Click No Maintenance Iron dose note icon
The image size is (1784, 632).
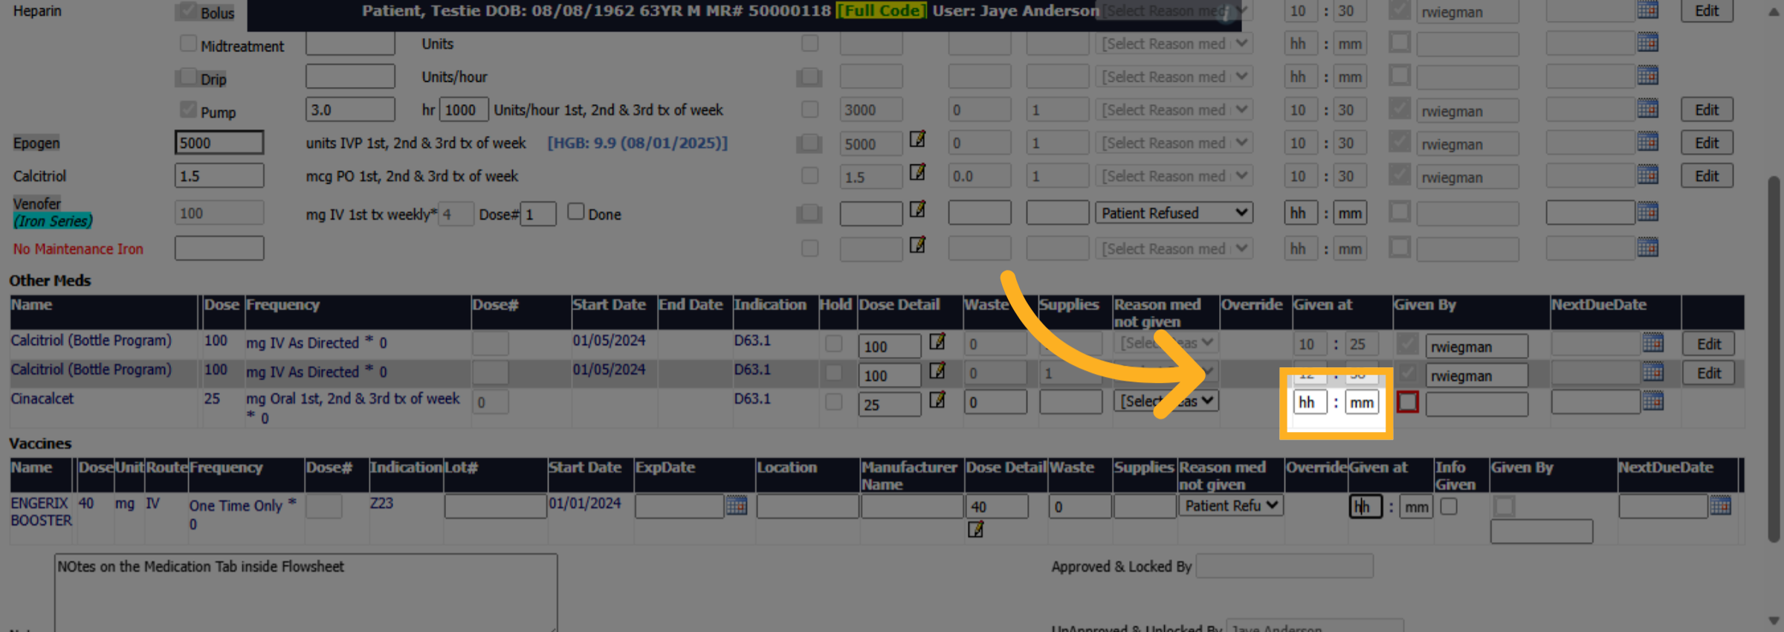click(918, 245)
